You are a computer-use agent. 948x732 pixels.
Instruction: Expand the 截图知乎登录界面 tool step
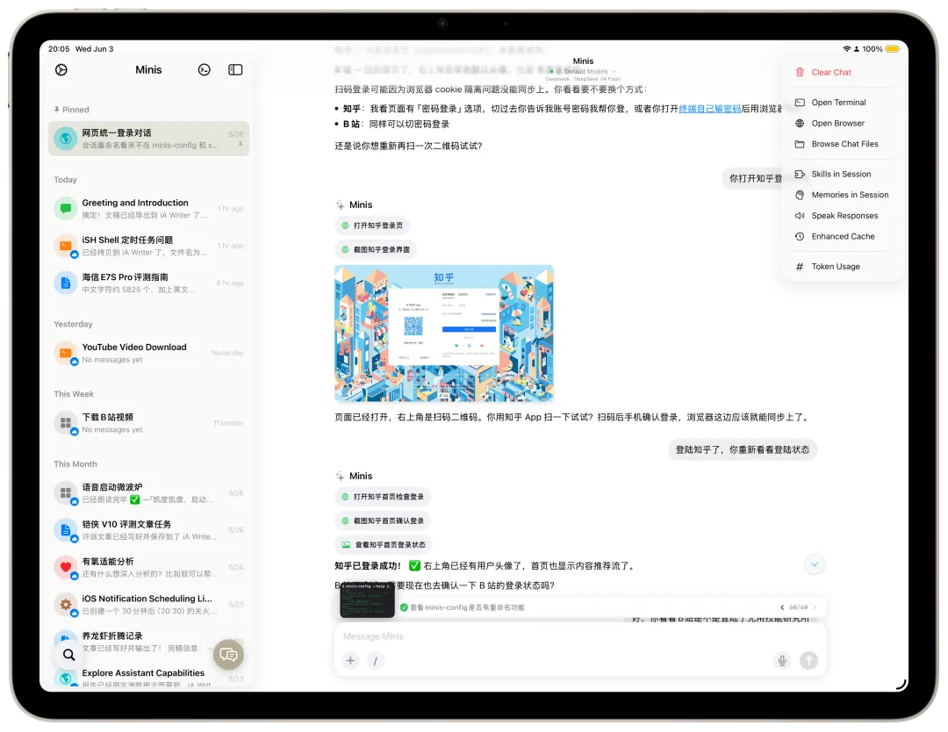(x=376, y=249)
